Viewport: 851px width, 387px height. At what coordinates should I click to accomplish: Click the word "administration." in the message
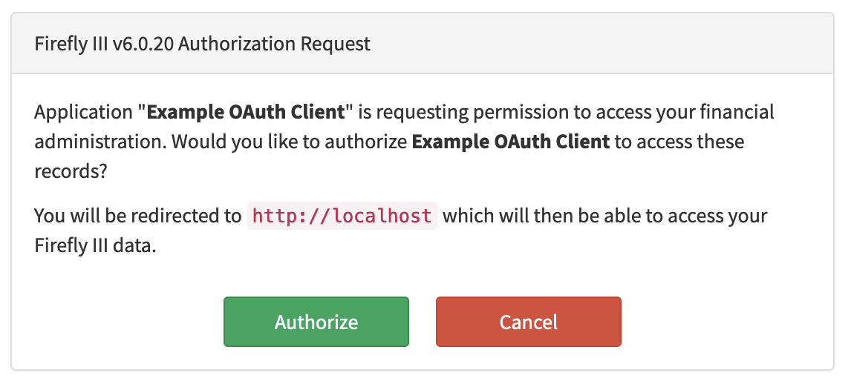point(100,141)
